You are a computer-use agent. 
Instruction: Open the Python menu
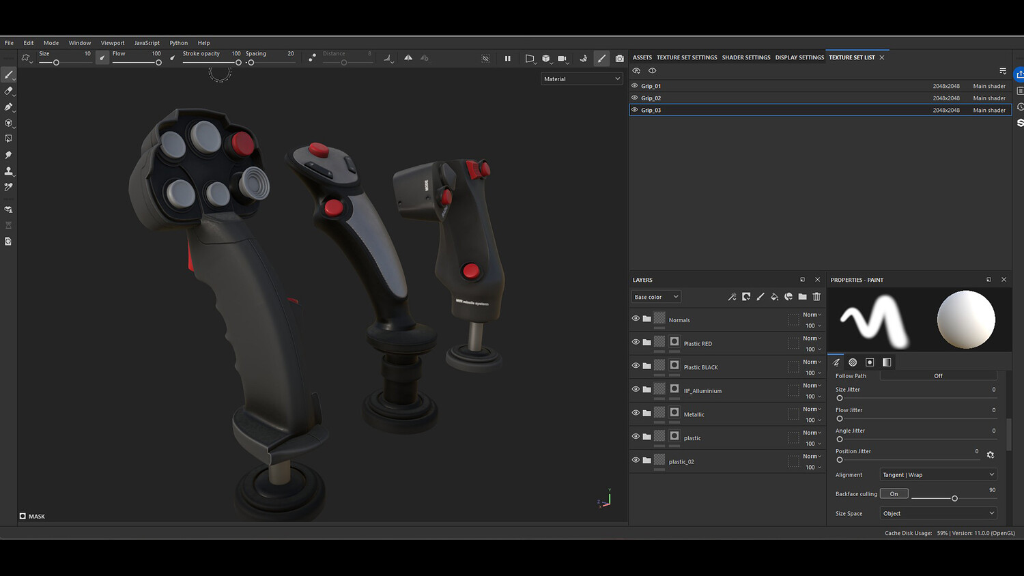coord(179,43)
